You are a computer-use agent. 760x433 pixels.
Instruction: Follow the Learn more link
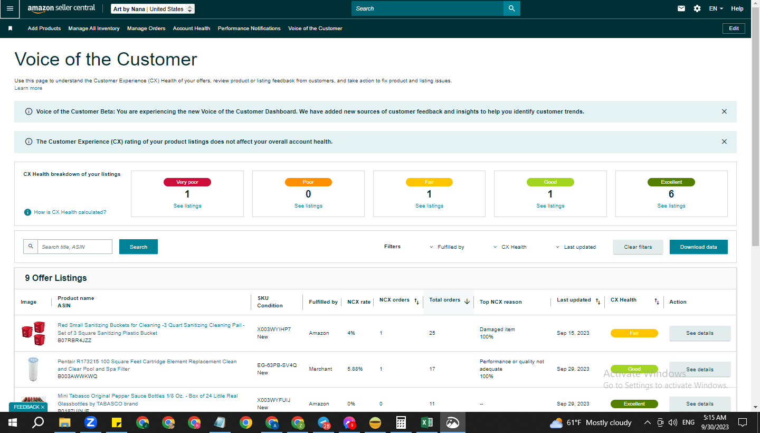[28, 88]
